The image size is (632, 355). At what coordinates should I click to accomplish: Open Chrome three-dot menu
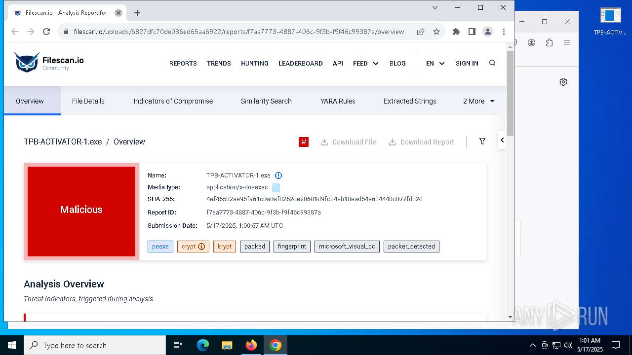point(504,32)
